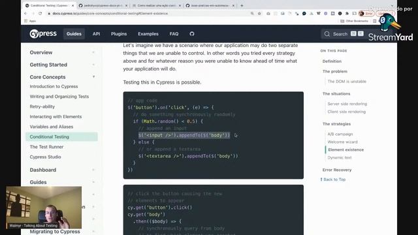Open the Other Bookmarks folder
The height and width of the screenshot is (235, 418).
[354, 21]
